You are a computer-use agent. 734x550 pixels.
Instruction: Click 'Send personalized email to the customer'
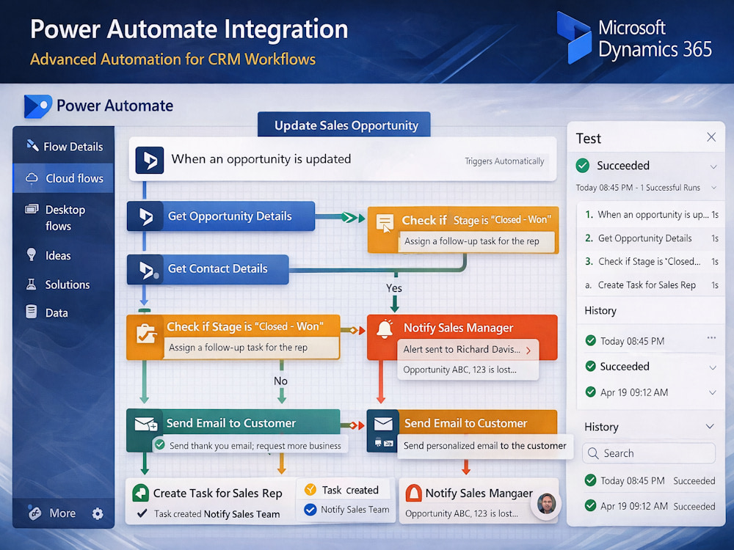[485, 446]
